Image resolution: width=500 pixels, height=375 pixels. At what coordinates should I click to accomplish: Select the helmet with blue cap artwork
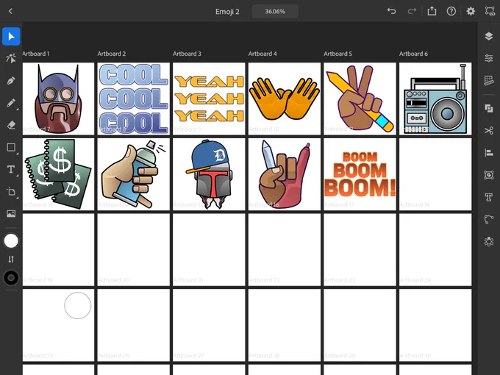(x=209, y=174)
